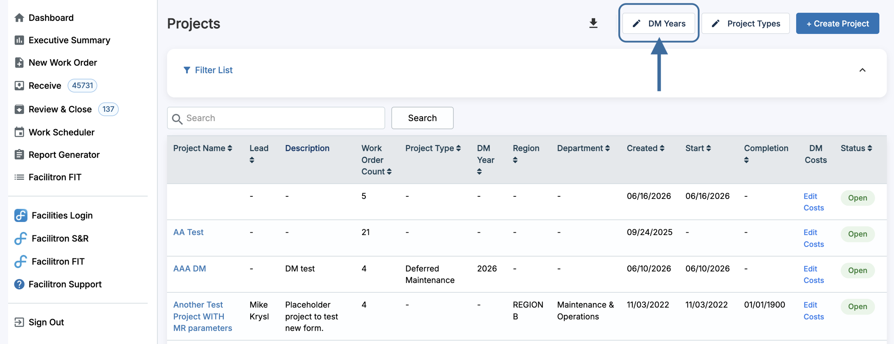Open Facilitron S&R in the sidebar

coord(60,238)
